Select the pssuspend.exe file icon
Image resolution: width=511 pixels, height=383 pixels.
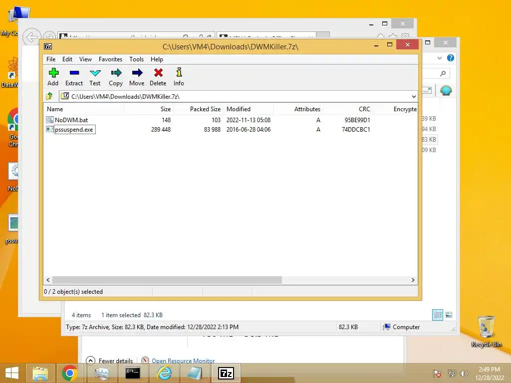click(49, 129)
